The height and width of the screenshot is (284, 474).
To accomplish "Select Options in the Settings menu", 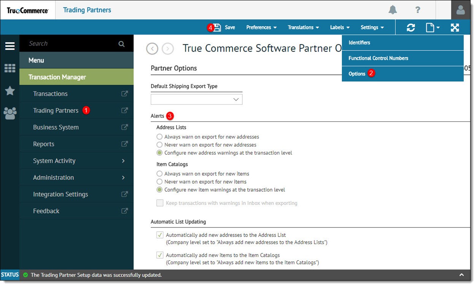I will coord(357,74).
